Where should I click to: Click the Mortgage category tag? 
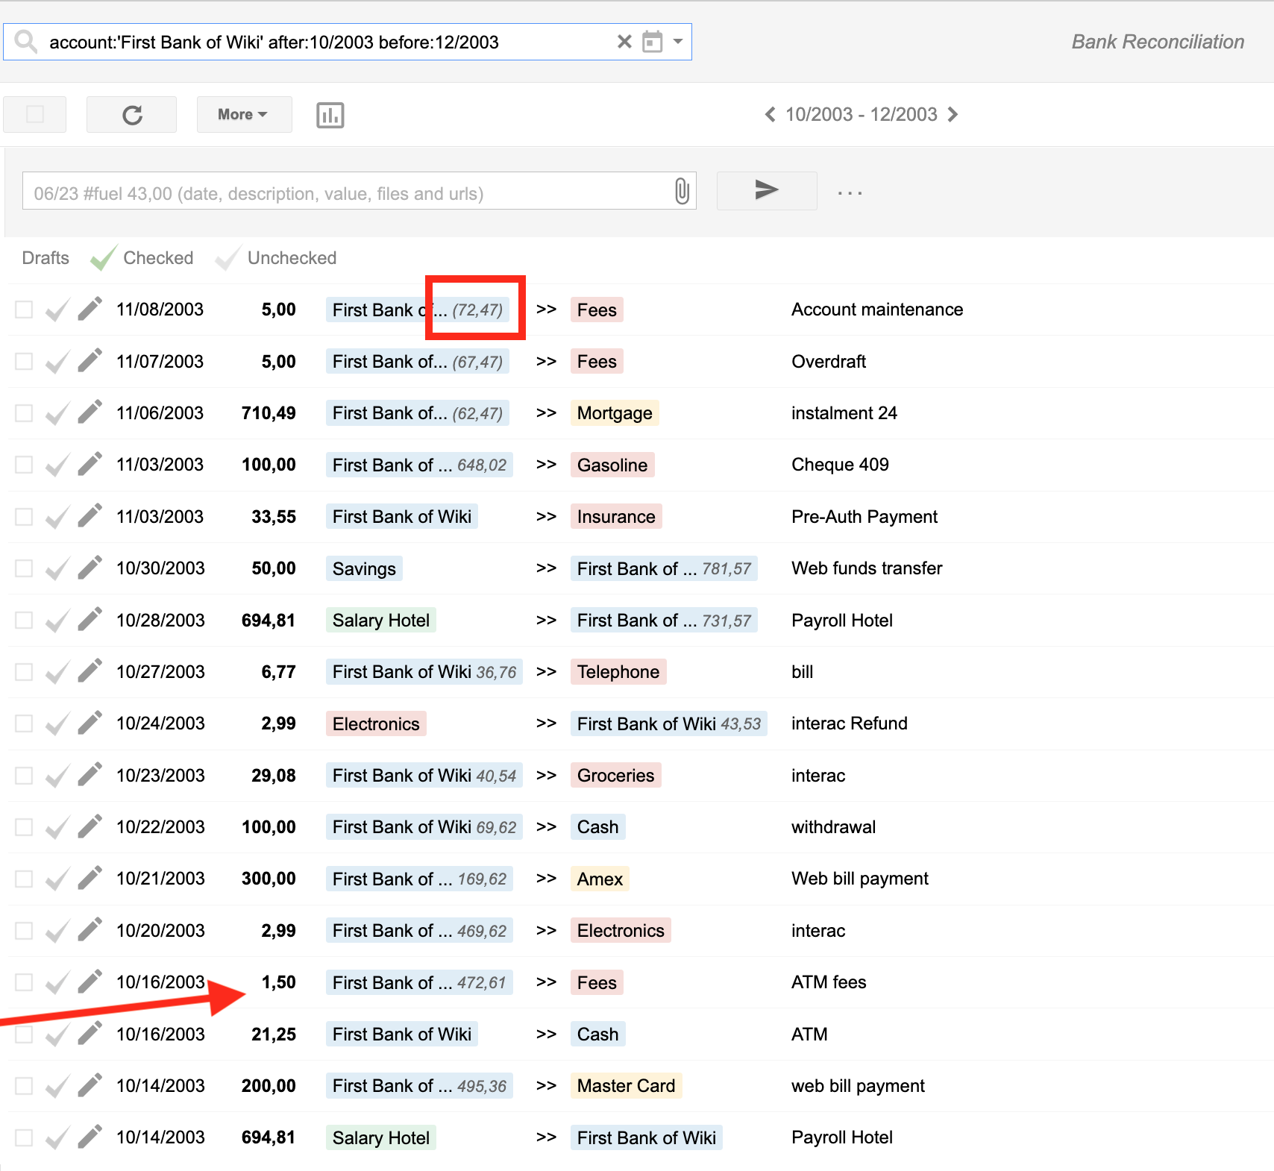pos(614,412)
